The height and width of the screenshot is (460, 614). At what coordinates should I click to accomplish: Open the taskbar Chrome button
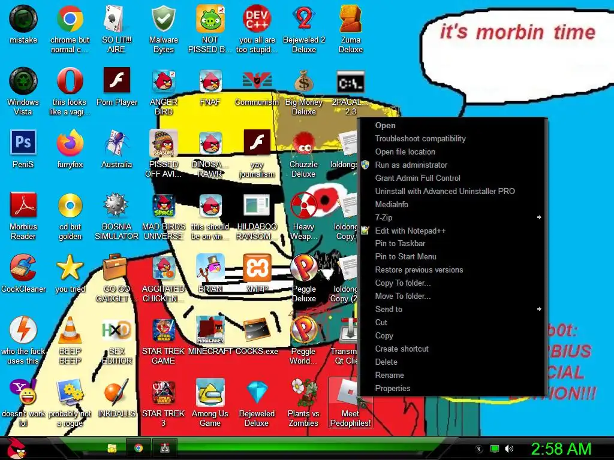pos(139,448)
